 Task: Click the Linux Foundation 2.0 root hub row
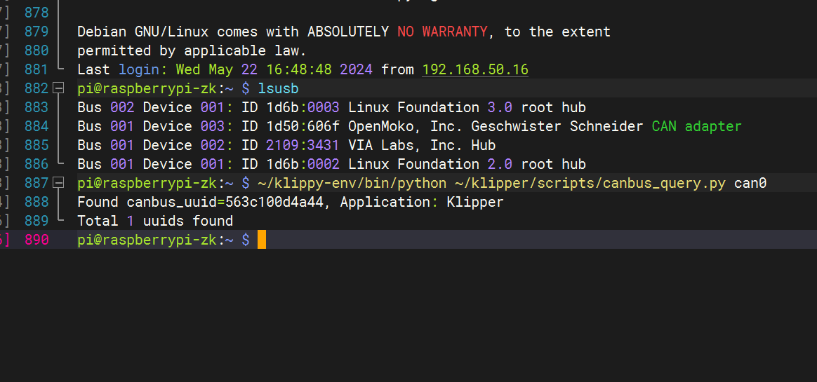pyautogui.click(x=331, y=164)
